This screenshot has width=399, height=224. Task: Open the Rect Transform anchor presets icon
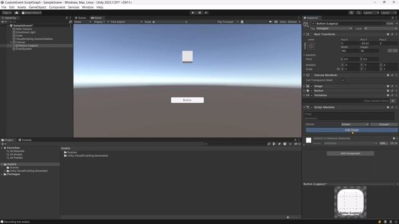pos(311,46)
